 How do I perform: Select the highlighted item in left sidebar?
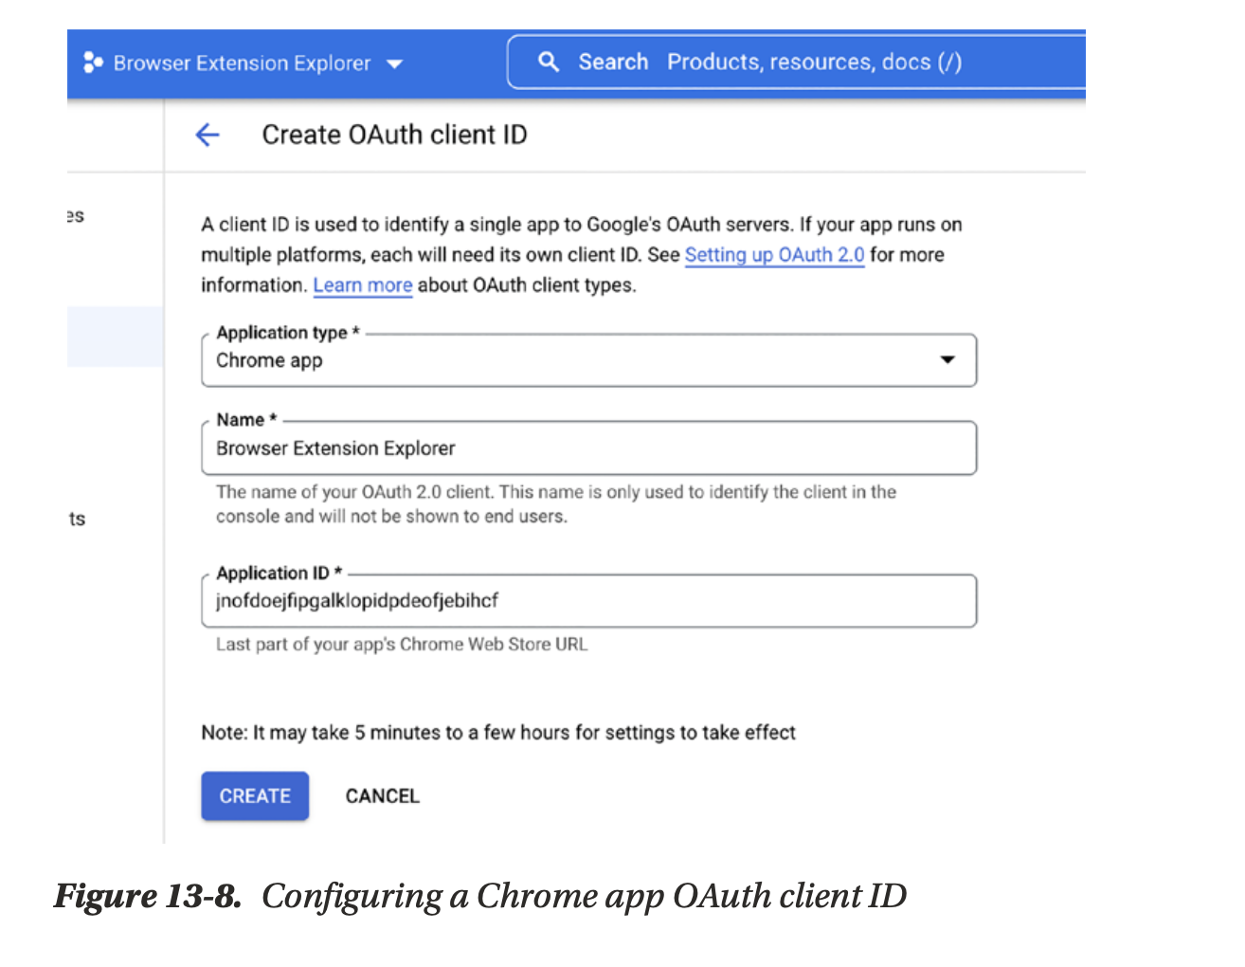(x=115, y=337)
